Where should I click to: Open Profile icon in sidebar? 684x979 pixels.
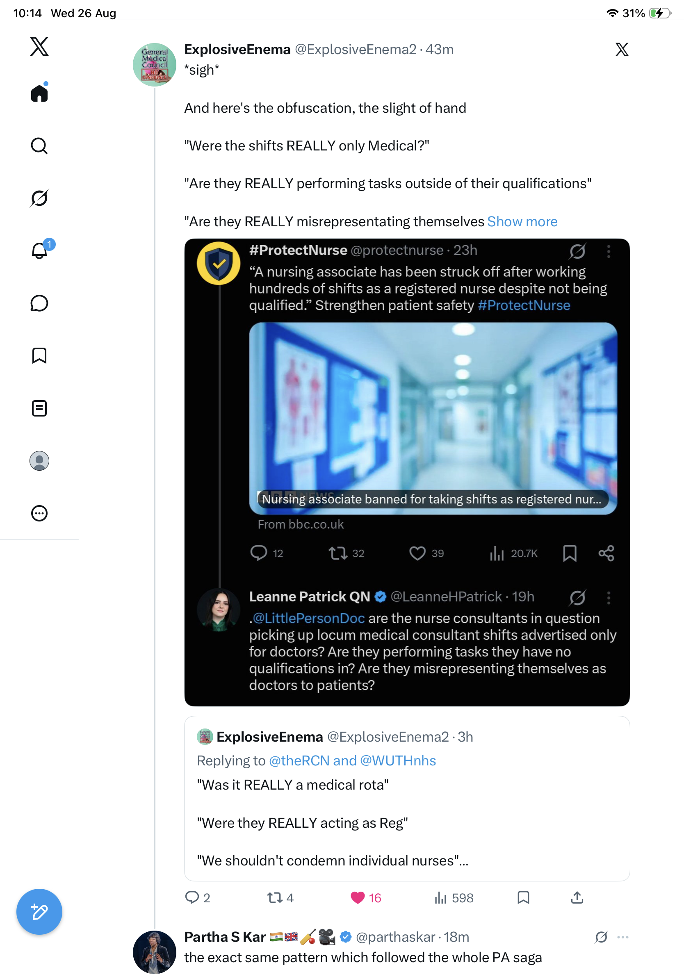[39, 461]
